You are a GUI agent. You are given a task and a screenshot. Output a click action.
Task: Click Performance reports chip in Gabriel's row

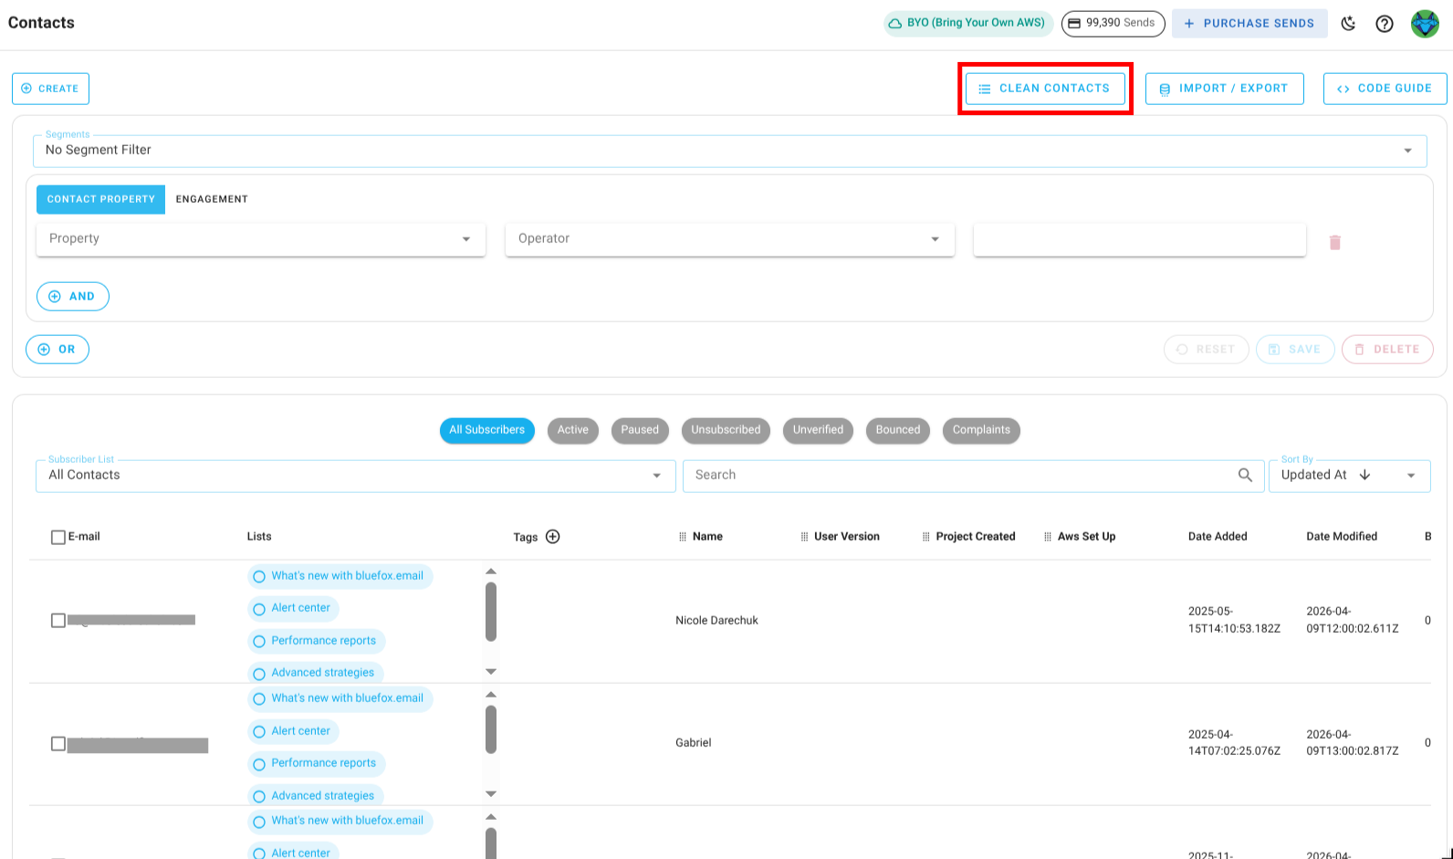(317, 763)
